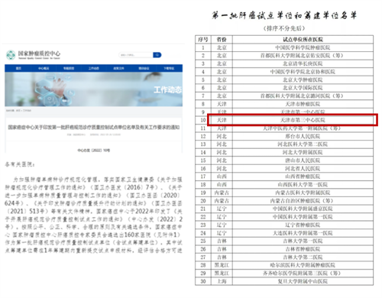Click the article title about 肝癌规范诊疗质量控制试点单位
The image size is (382, 298).
click(94, 127)
